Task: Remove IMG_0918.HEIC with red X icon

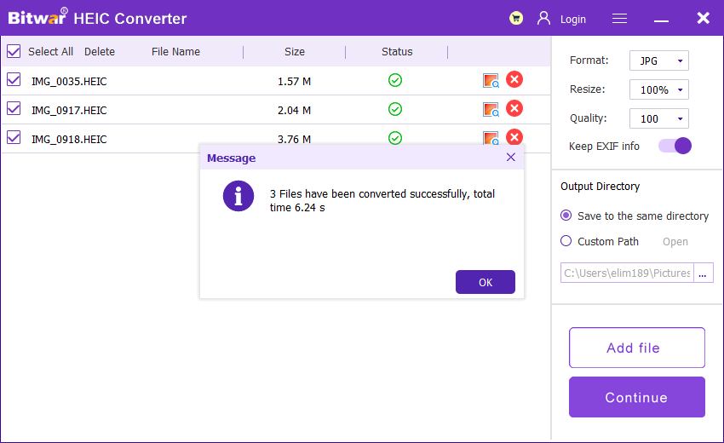Action: point(514,137)
